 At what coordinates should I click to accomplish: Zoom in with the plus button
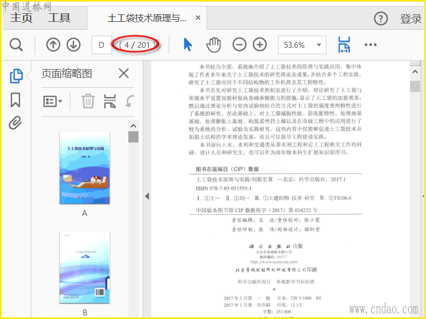[260, 45]
